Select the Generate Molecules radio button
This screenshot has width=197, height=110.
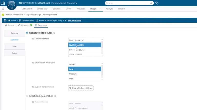(27, 33)
